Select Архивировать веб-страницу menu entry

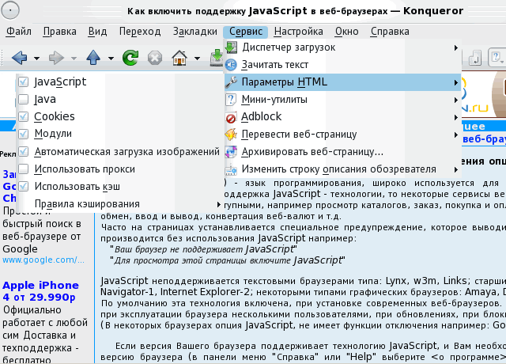point(342,152)
